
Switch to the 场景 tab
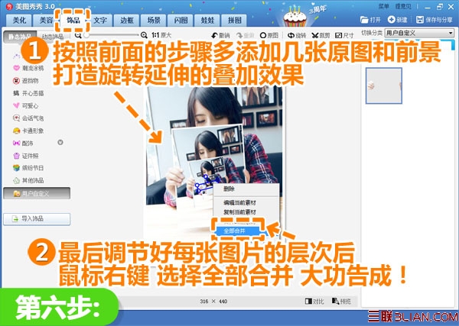pos(154,20)
